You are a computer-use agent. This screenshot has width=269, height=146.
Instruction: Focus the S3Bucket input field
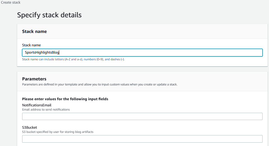[x=142, y=139]
